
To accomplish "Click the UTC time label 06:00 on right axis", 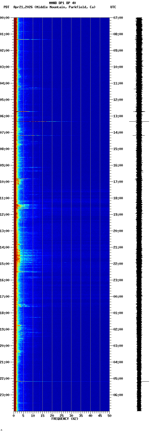I will pyautogui.click(x=118, y=395).
